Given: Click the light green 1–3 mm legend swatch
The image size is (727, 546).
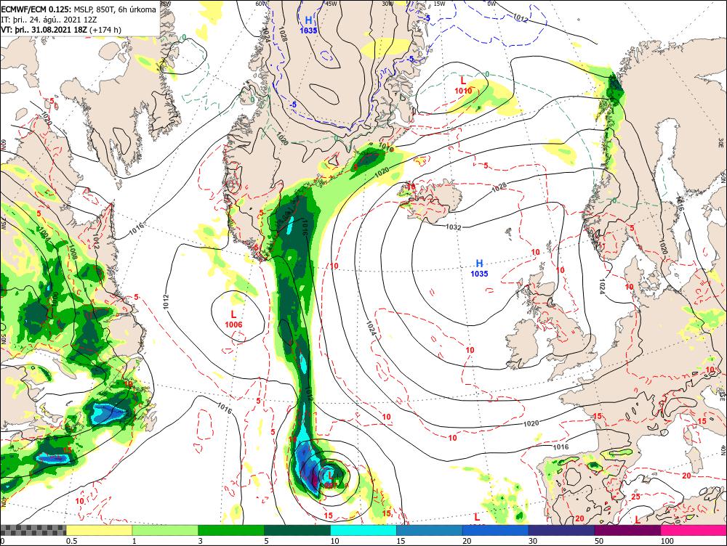Looking at the screenshot, I should (x=165, y=530).
